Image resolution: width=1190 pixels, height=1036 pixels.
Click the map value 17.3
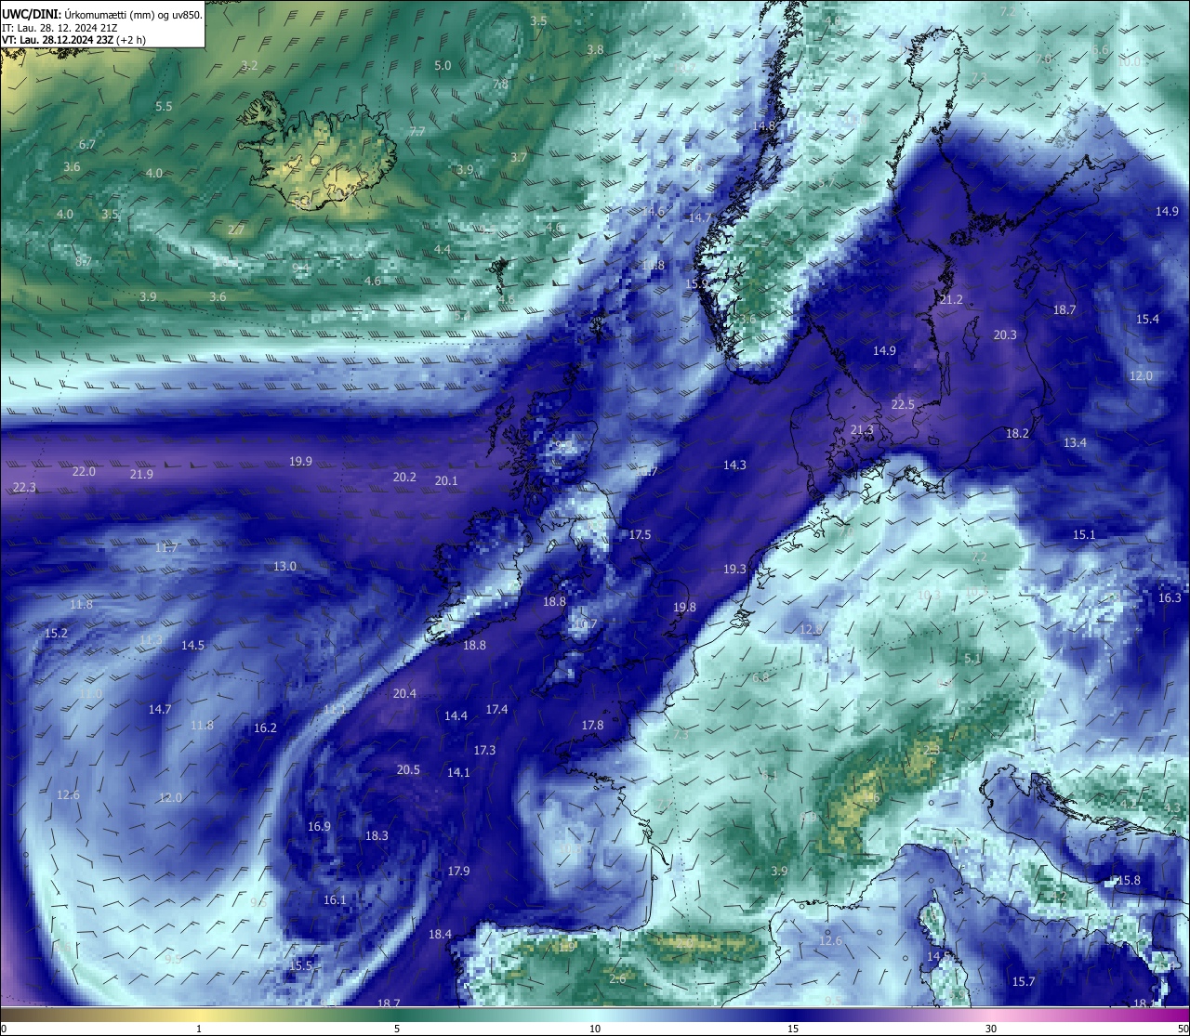[484, 751]
